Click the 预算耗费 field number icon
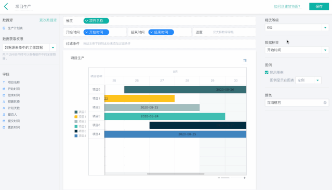Image resolution: width=332 pixels, height=190 pixels. pyautogui.click(x=4, y=102)
